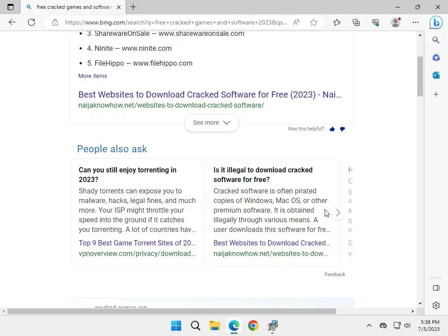Open Collections icon in toolbar
Image resolution: width=448 pixels, height=336 pixels.
coord(356,22)
